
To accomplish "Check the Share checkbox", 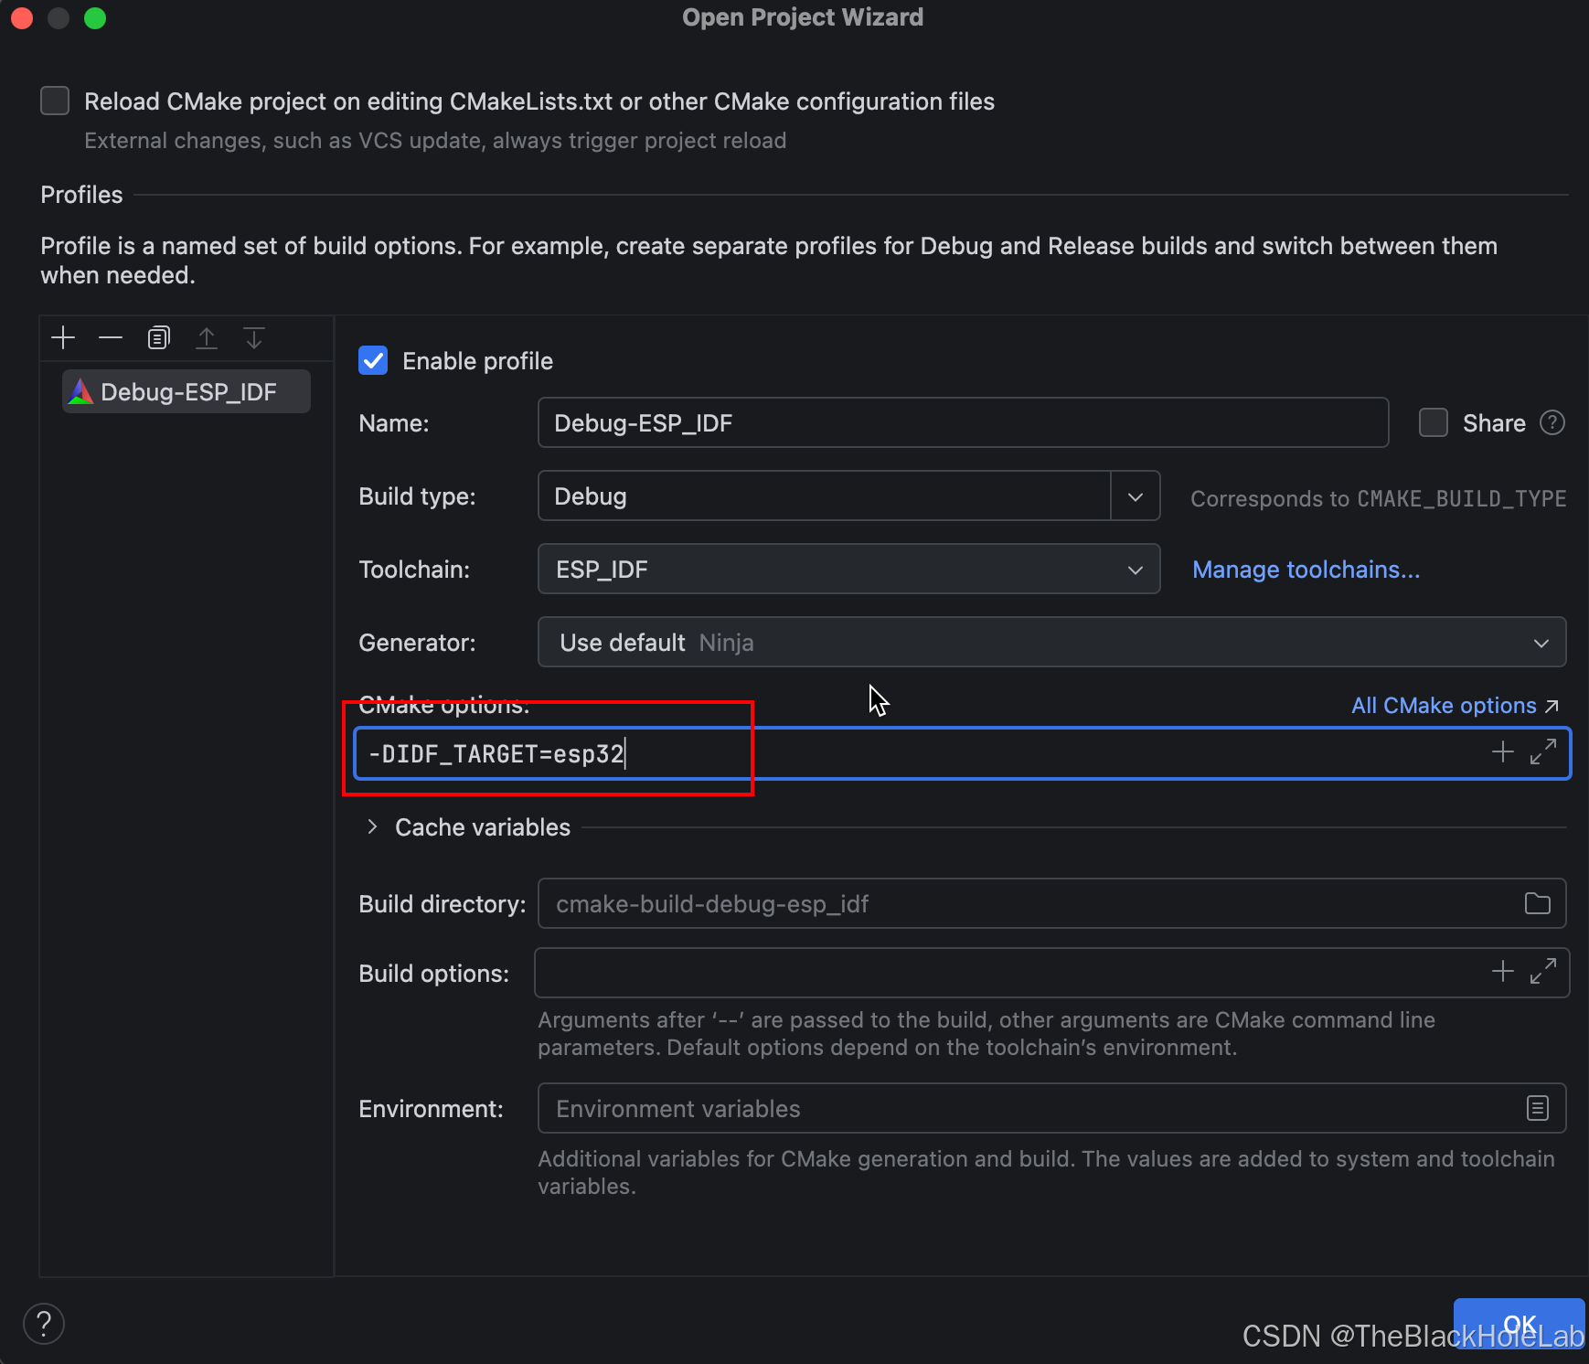I will (x=1434, y=422).
